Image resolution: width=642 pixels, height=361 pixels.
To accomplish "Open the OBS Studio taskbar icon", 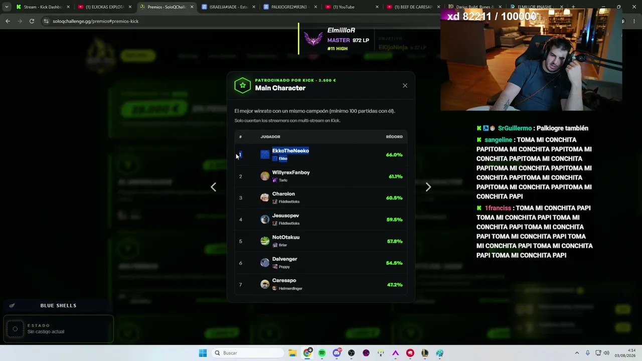I will [351, 353].
